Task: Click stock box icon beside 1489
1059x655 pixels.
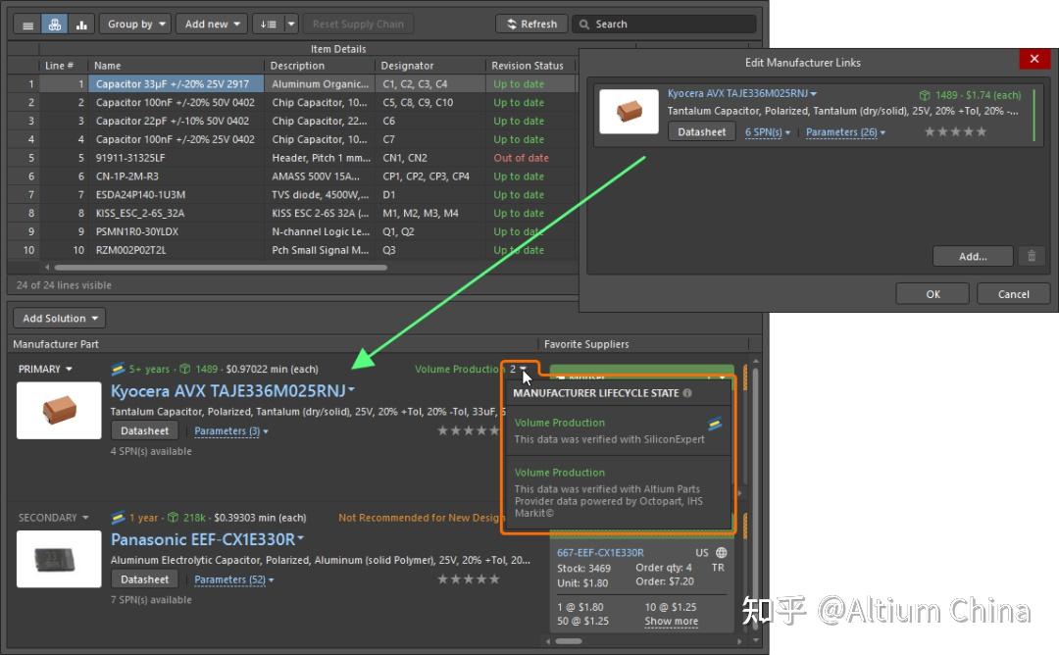Action: point(184,370)
